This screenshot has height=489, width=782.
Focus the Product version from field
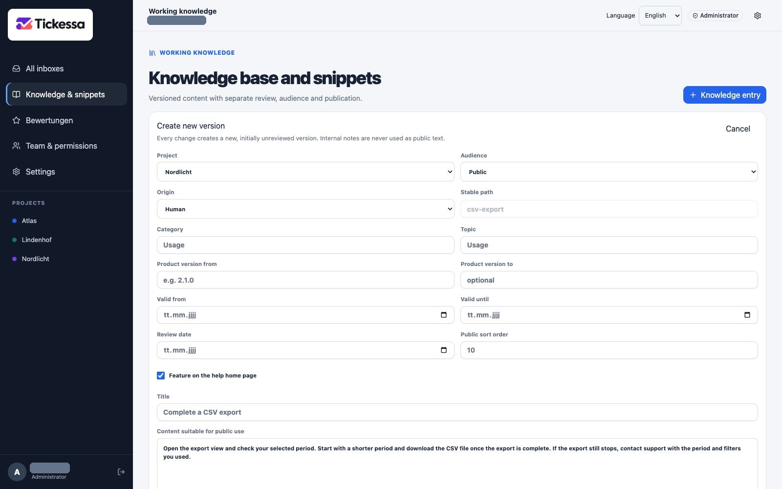[305, 280]
